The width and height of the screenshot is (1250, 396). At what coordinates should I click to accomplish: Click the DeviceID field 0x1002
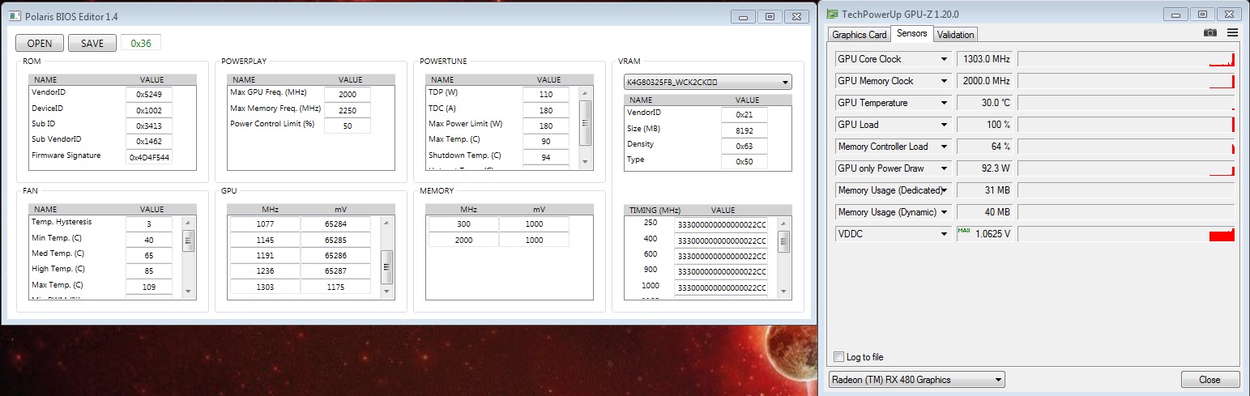pos(149,109)
